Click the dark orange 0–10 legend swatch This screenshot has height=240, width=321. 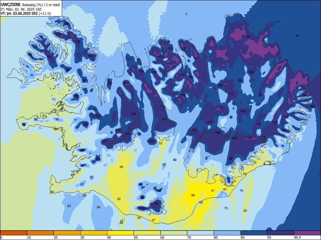tap(13, 233)
